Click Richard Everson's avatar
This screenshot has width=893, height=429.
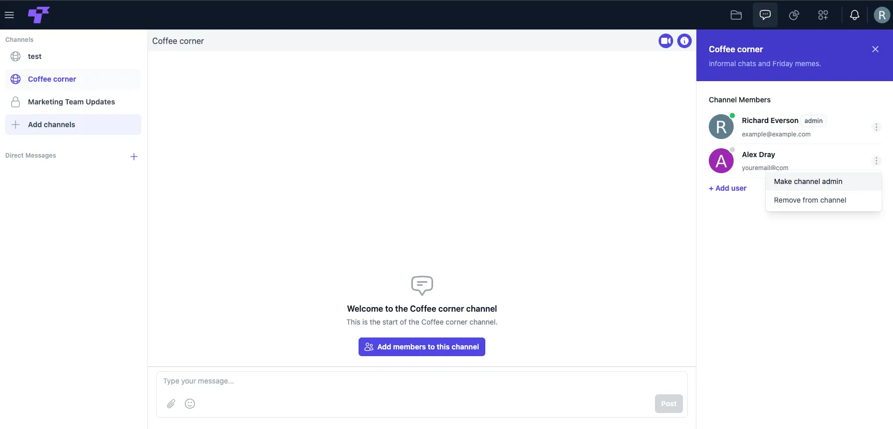pyautogui.click(x=721, y=127)
